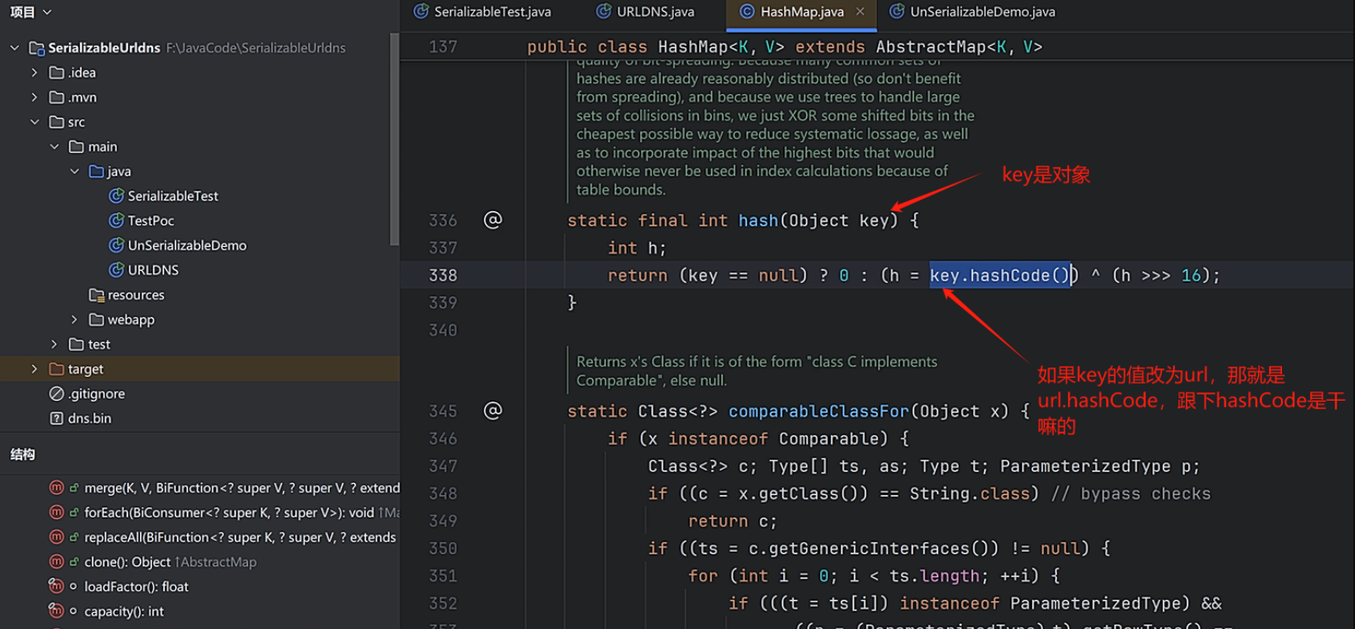Screen dimensions: 1355x629
Task: Click the URLDNS class icon in tree
Action: (x=116, y=270)
